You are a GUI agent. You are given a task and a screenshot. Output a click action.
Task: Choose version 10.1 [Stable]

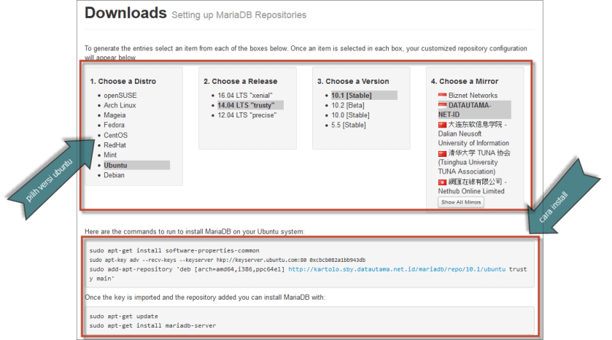coord(364,96)
